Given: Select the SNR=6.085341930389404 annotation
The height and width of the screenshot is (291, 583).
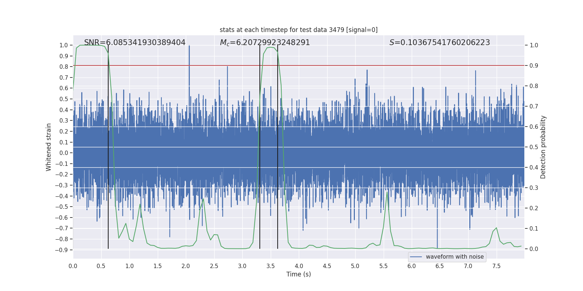Looking at the screenshot, I should click(x=135, y=43).
